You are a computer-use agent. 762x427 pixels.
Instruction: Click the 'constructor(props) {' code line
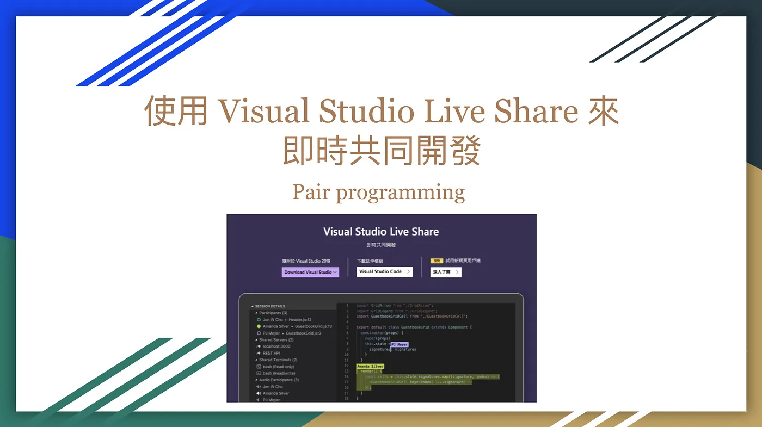point(383,333)
